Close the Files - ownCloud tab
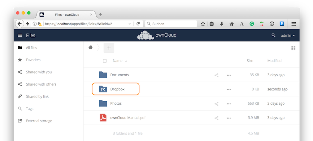The height and width of the screenshot is (141, 313). [91, 14]
